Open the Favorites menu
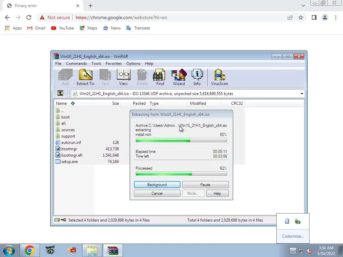This screenshot has width=343, height=257. pos(114,63)
